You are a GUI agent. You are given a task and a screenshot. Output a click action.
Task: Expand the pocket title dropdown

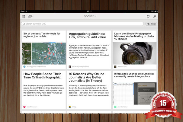click(x=90, y=16)
